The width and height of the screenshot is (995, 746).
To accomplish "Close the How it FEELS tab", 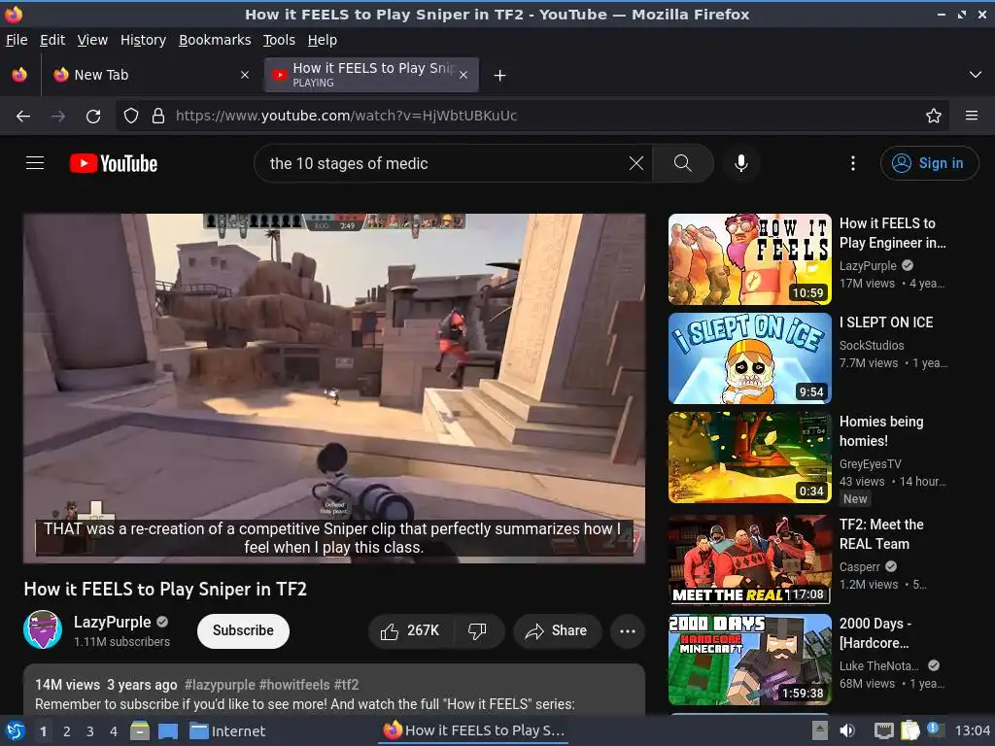I will (x=463, y=75).
